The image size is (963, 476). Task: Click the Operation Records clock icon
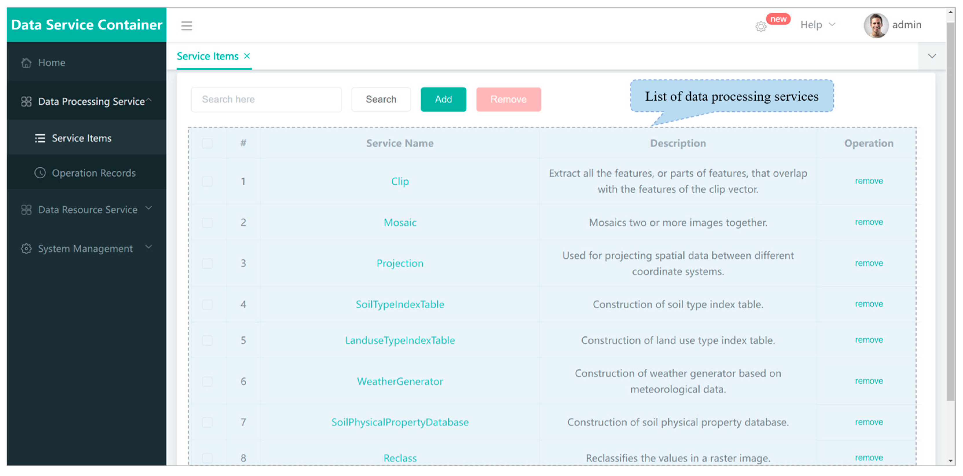(x=40, y=173)
